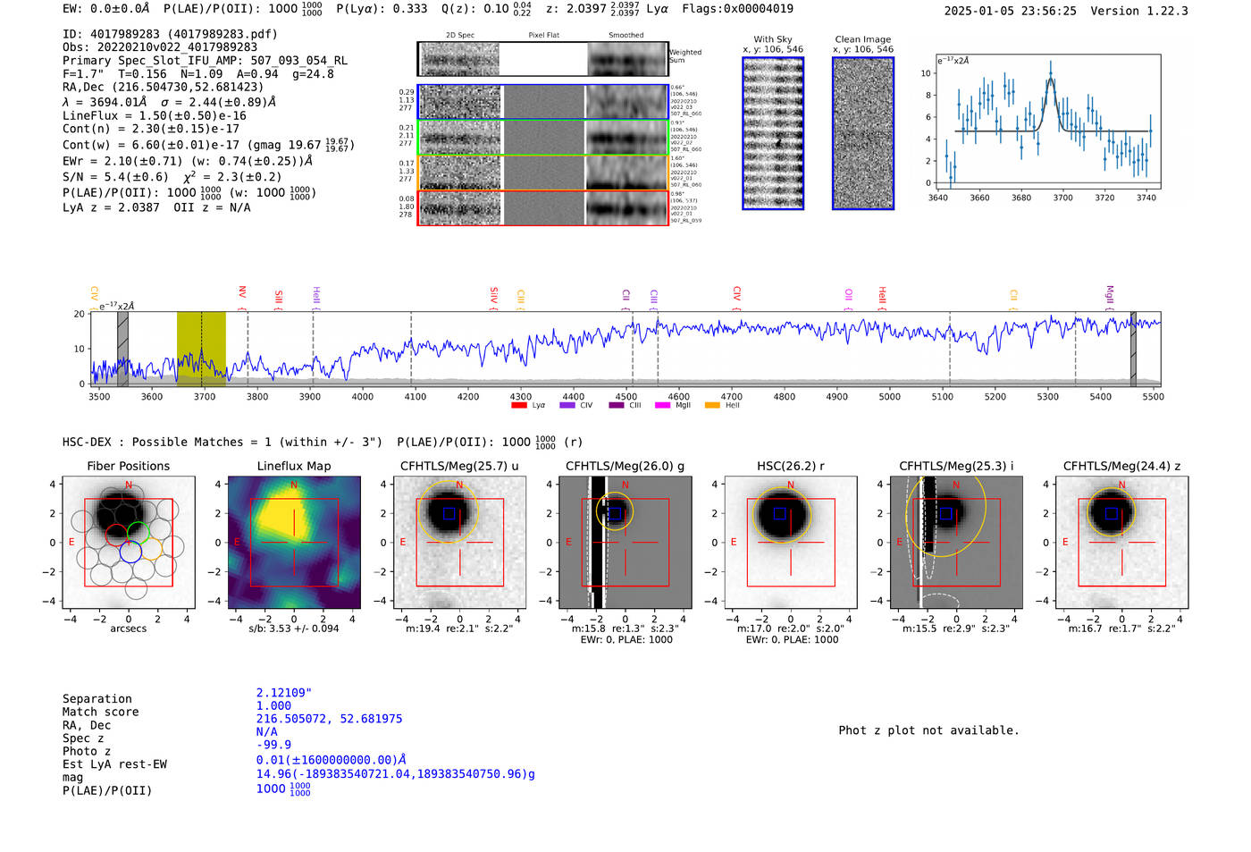The width and height of the screenshot is (1251, 852).
Task: Select the With Sky image panel
Action: 773,133
